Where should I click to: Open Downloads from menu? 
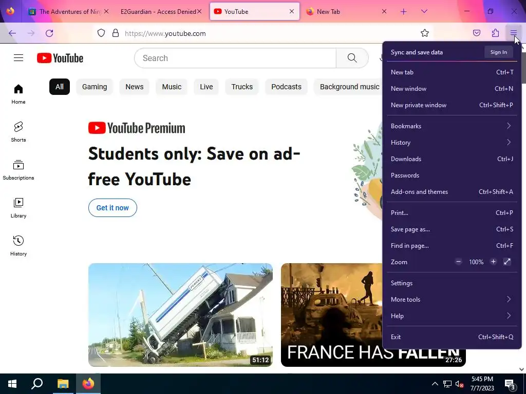pyautogui.click(x=452, y=159)
